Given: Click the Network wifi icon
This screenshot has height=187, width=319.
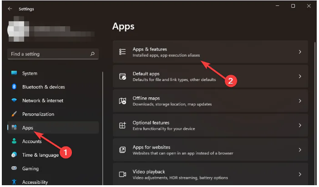Looking at the screenshot, I should point(14,100).
